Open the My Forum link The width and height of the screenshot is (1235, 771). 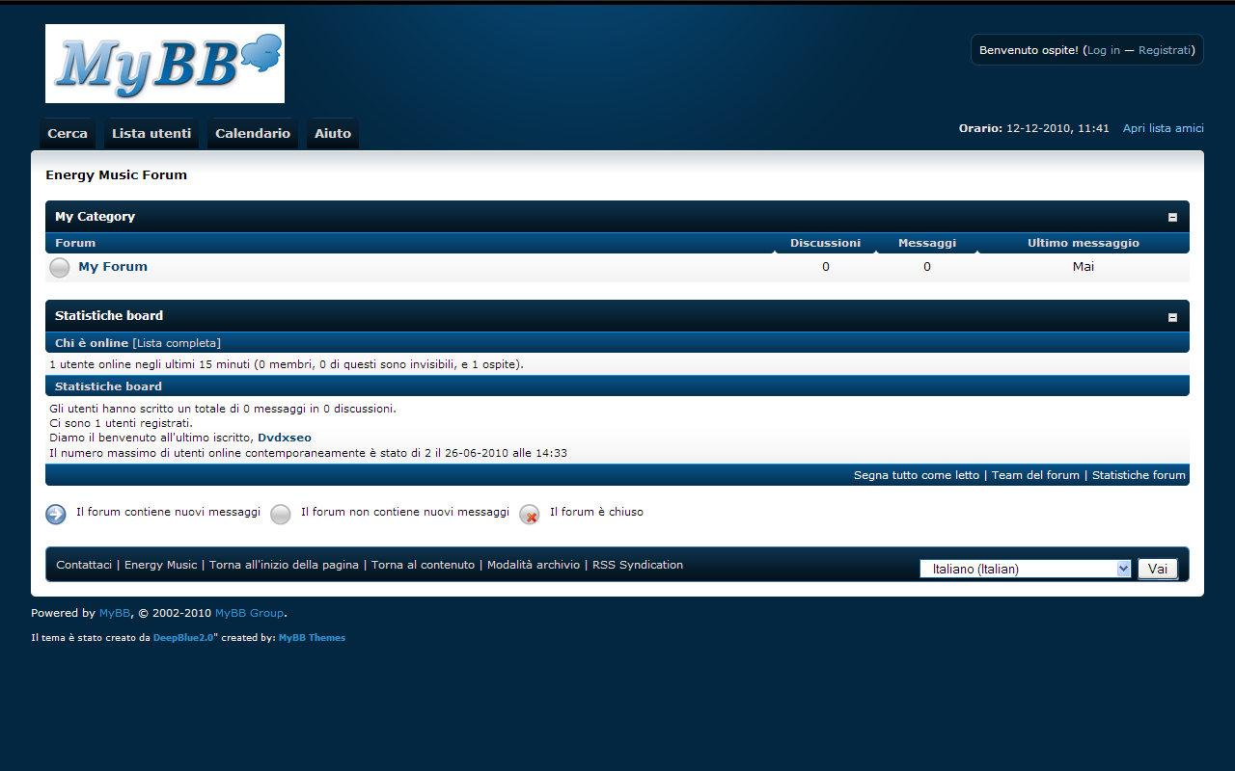coord(113,267)
